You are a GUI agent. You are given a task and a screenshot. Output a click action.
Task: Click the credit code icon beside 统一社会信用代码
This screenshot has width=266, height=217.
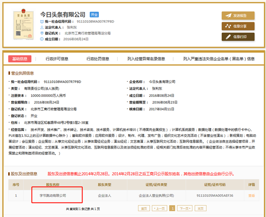click(42, 22)
